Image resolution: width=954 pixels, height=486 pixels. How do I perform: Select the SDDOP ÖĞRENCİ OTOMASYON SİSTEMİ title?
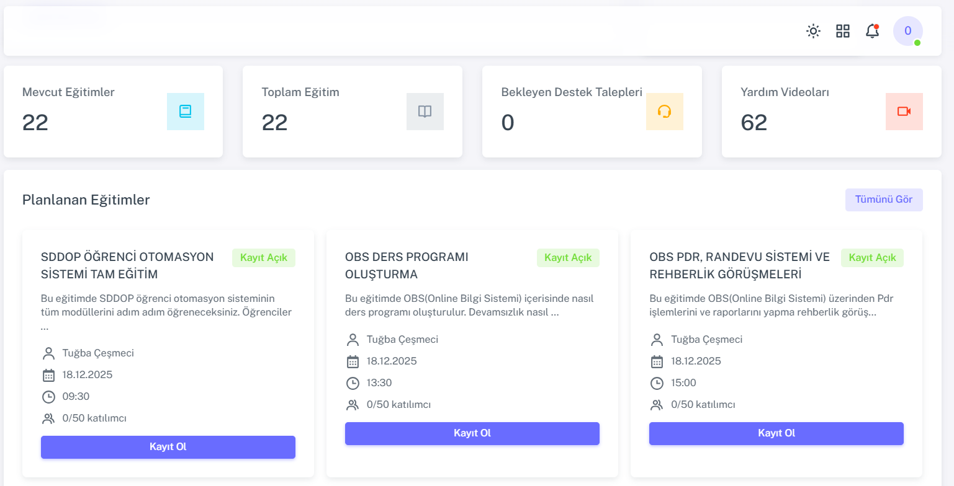(x=127, y=266)
